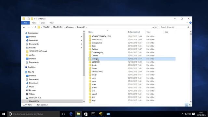Image resolution: width=208 pixels, height=117 pixels.
Task: Open the Explorer help icon
Action: [x=190, y=23]
